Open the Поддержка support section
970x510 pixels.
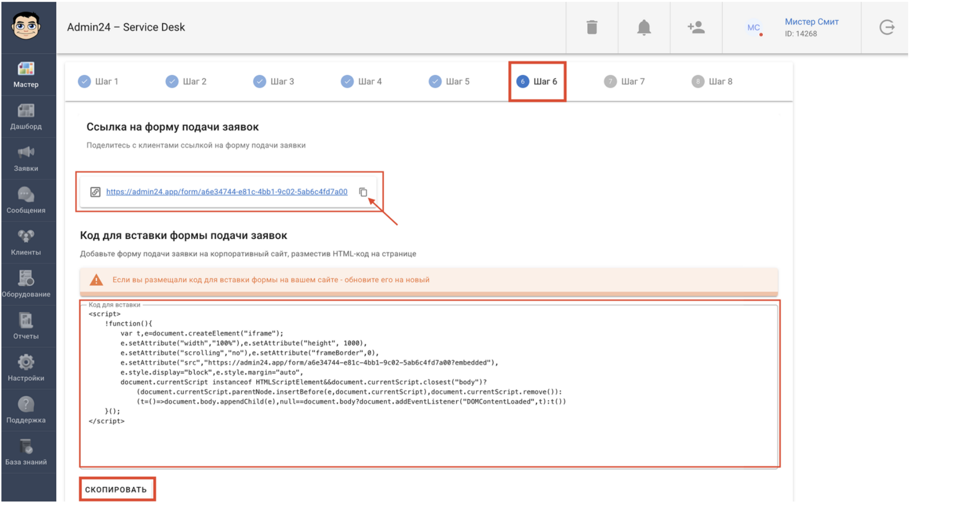pyautogui.click(x=26, y=411)
